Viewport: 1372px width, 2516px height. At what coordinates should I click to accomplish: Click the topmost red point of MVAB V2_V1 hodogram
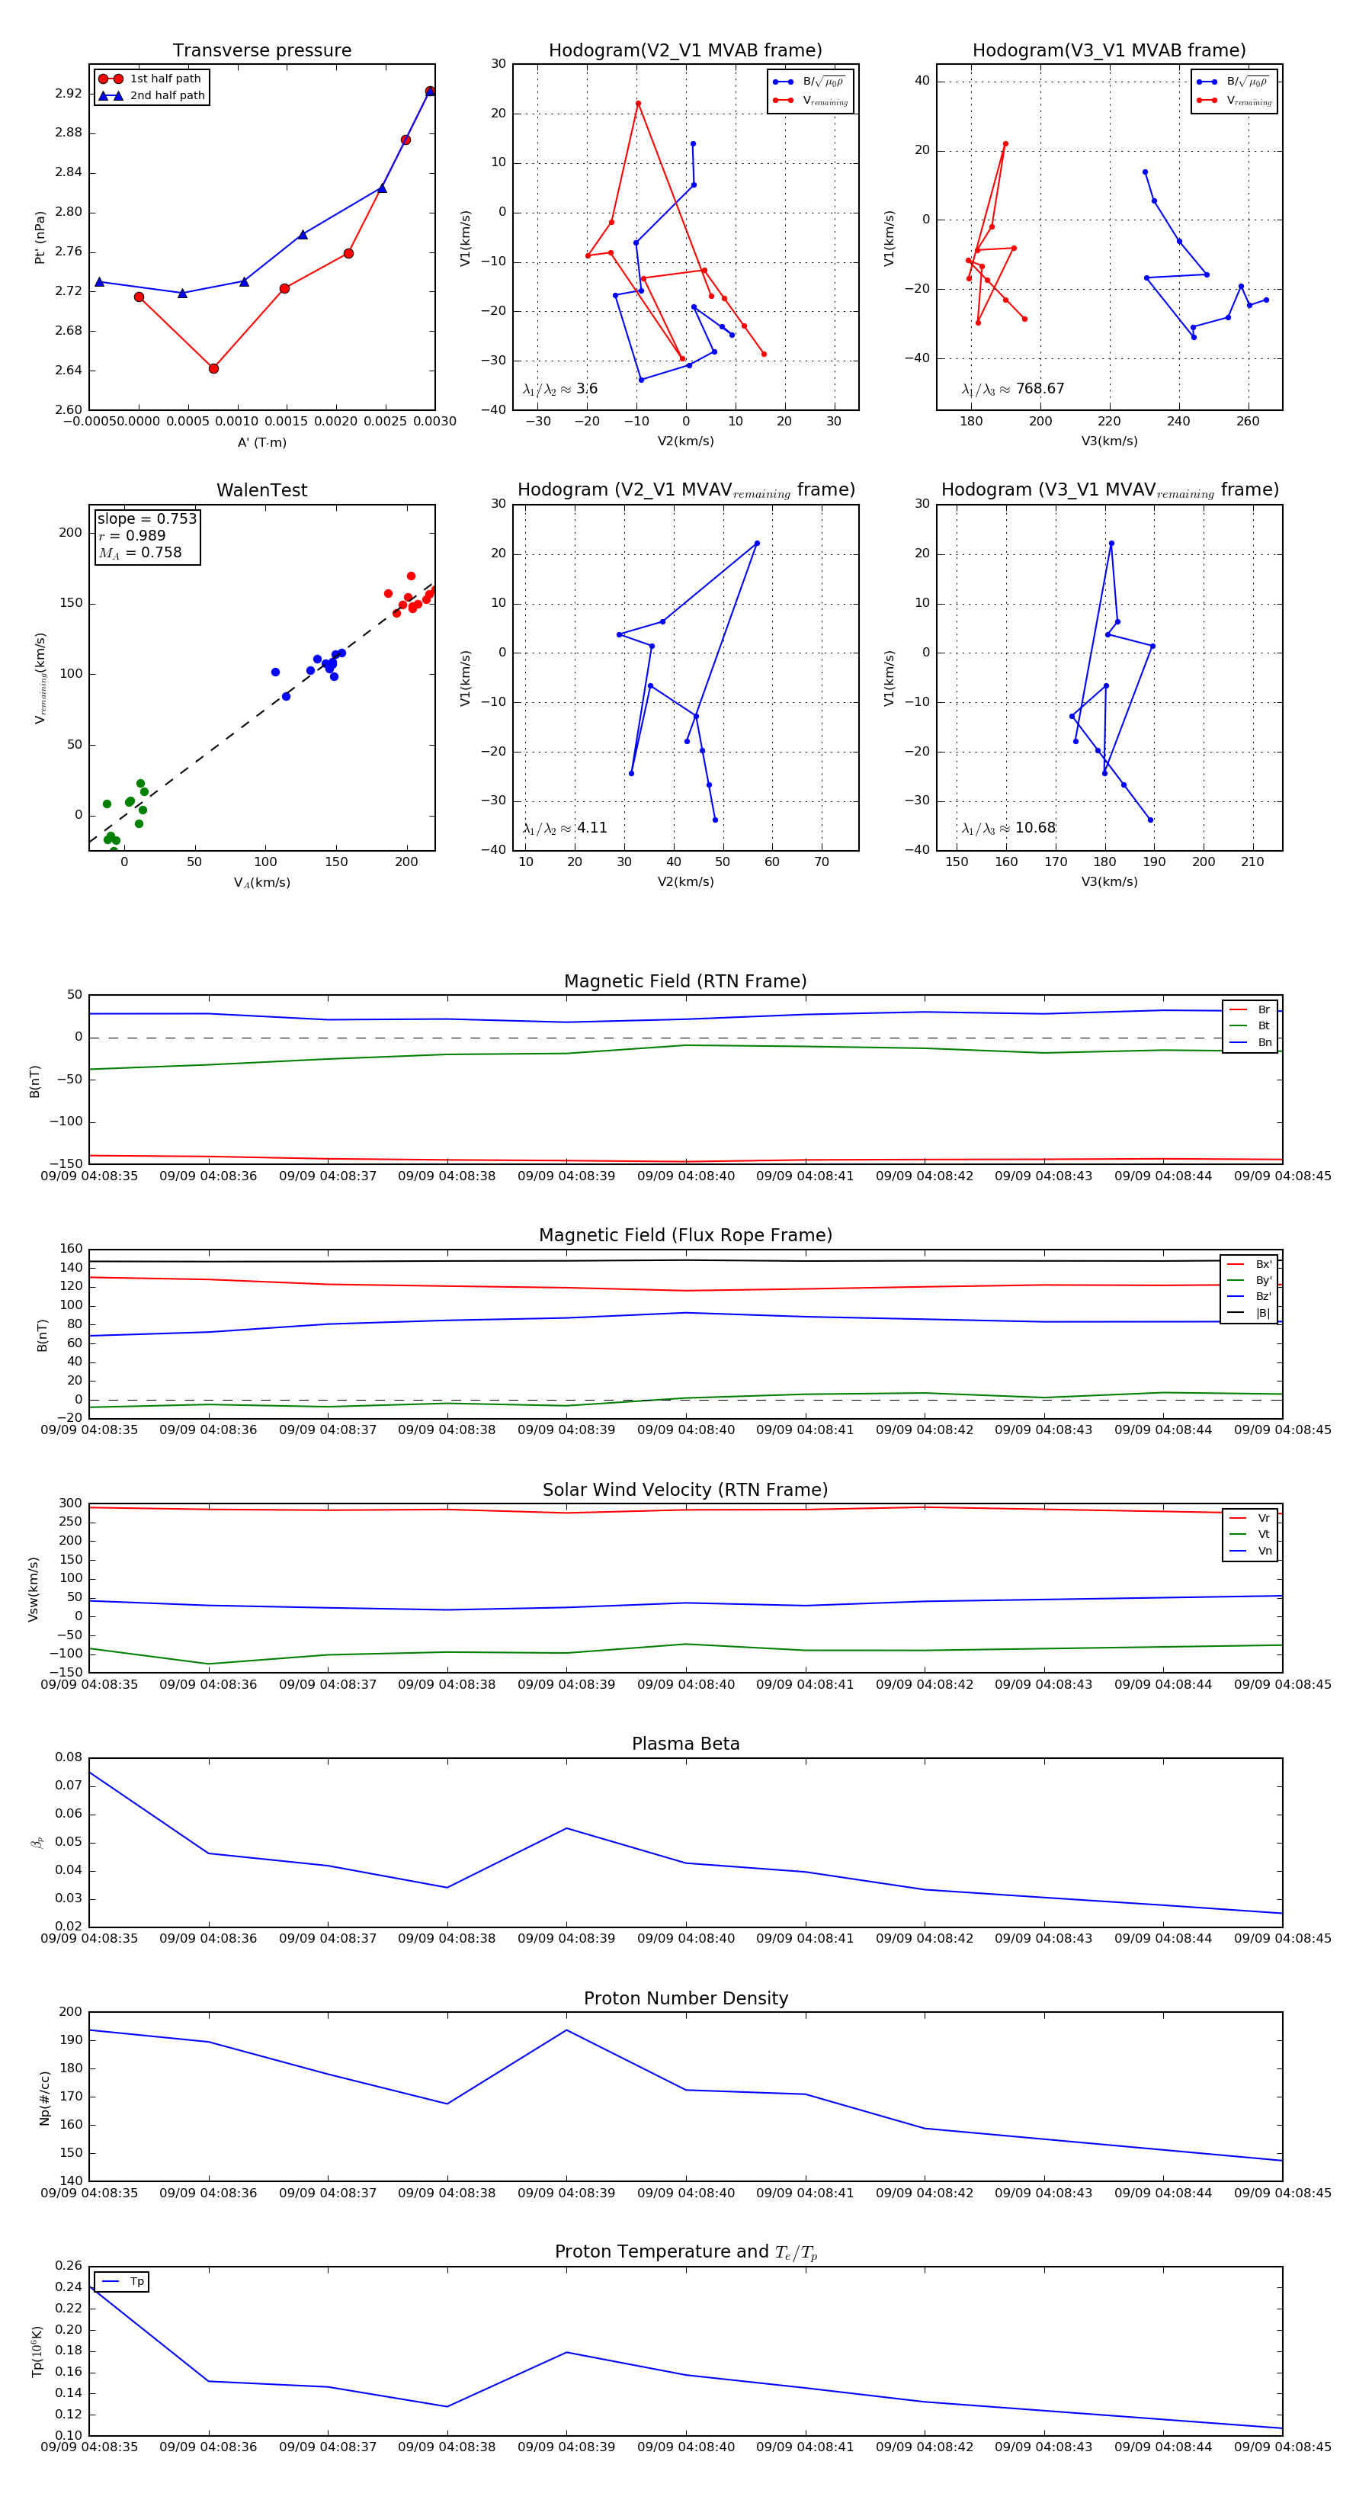pyautogui.click(x=639, y=104)
